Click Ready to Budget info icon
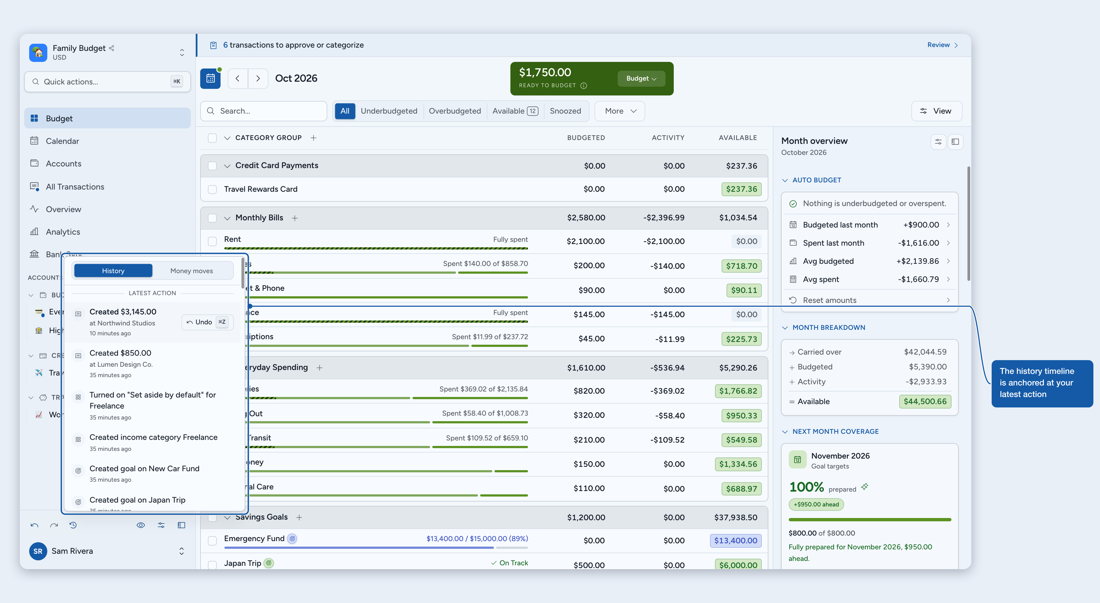 pyautogui.click(x=584, y=85)
